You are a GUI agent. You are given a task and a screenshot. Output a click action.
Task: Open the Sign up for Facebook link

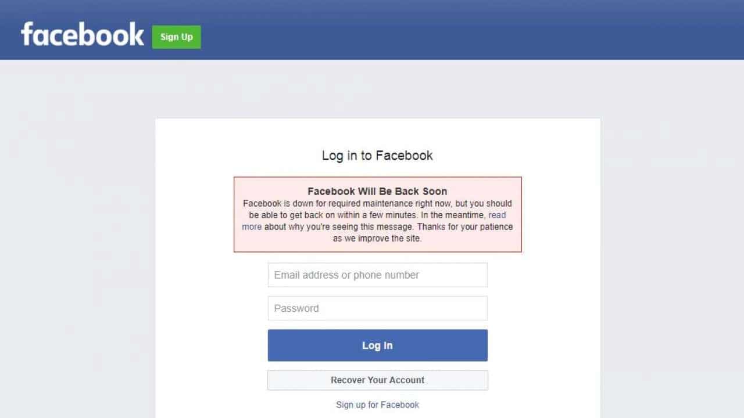click(377, 405)
